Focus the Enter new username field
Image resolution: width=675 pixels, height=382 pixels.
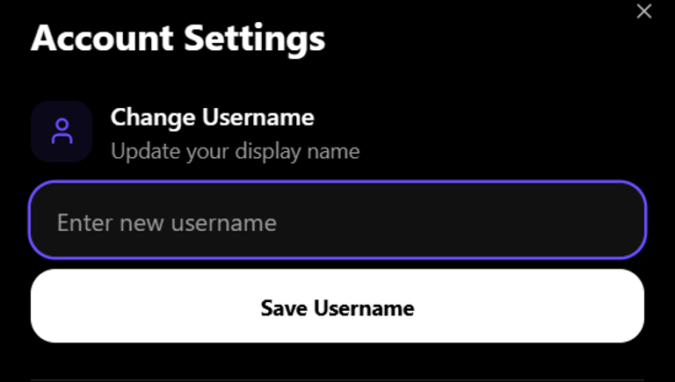(x=337, y=221)
